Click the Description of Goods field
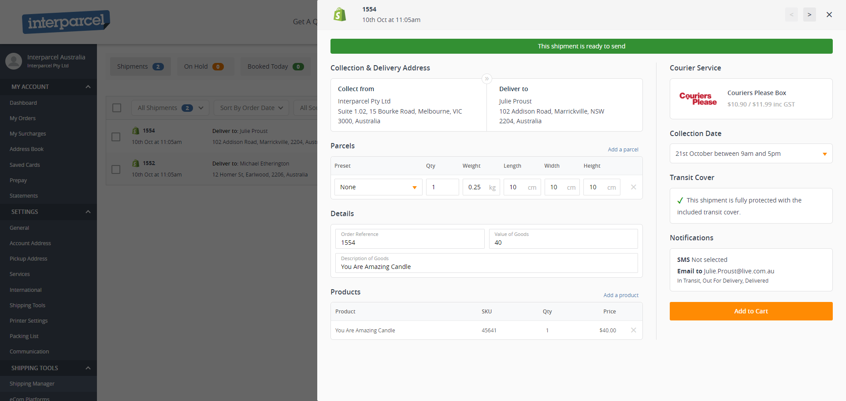Image resolution: width=846 pixels, height=401 pixels. pos(486,263)
